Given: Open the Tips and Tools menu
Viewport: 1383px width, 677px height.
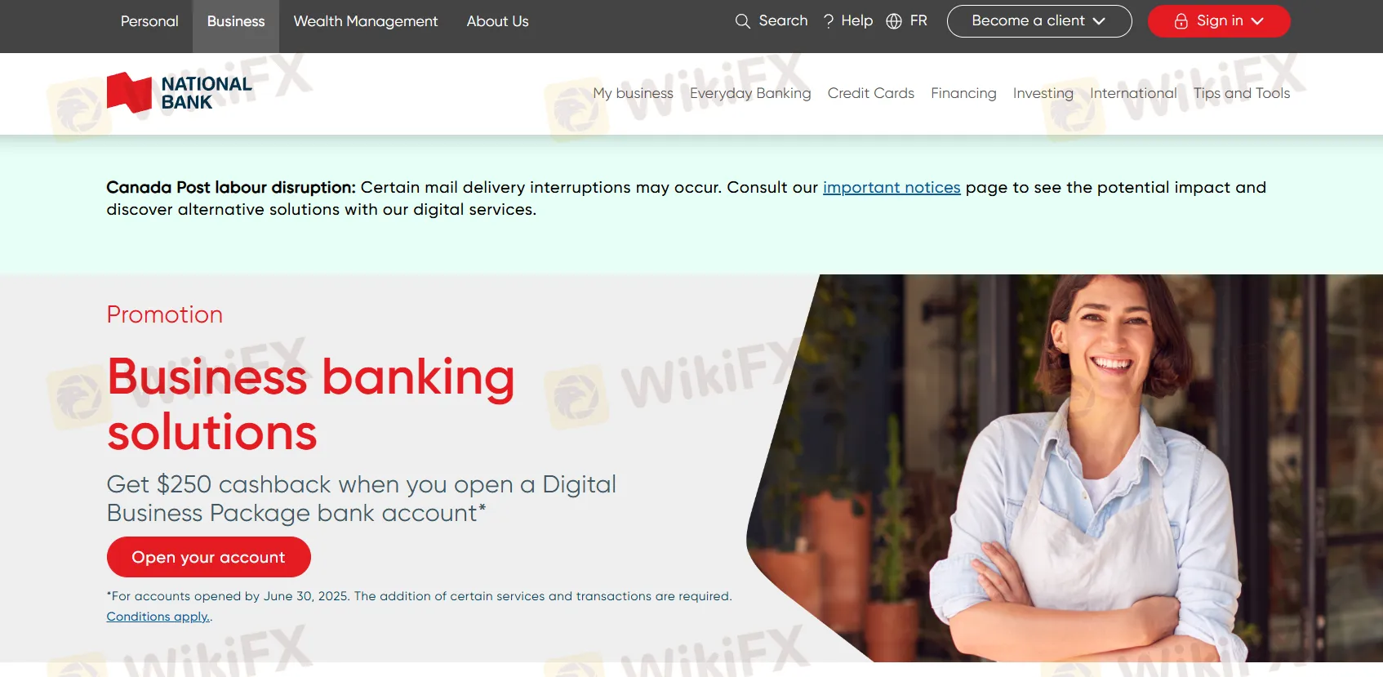Looking at the screenshot, I should (1242, 93).
